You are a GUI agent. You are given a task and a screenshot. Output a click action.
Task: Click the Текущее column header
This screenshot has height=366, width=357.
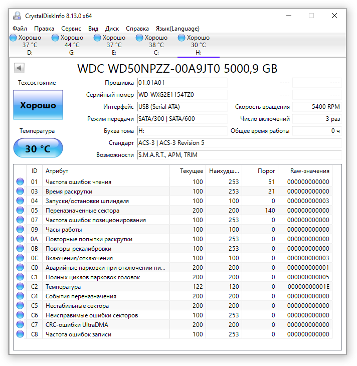[x=188, y=171]
